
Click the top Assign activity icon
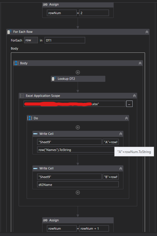(45, 5)
